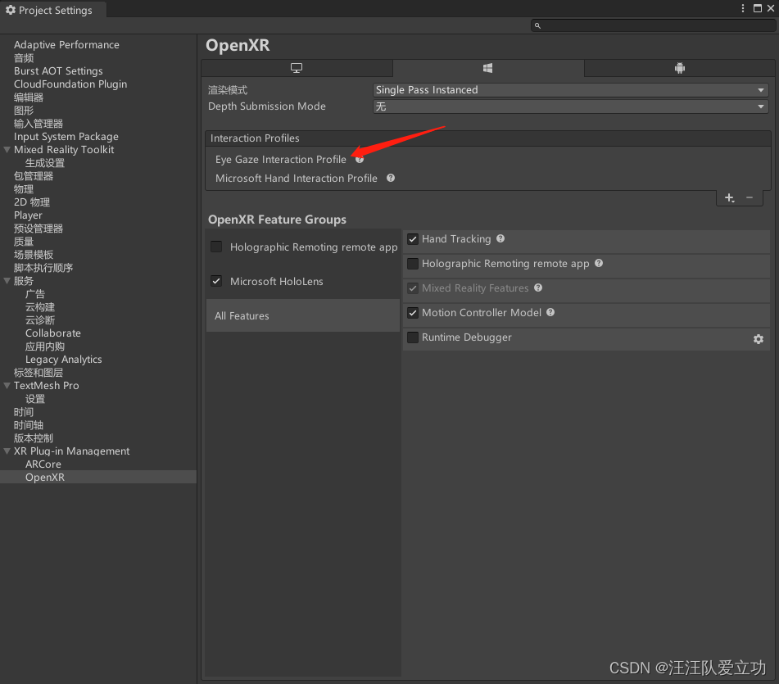Remove an interaction profile with the minus icon
779x684 pixels.
750,197
